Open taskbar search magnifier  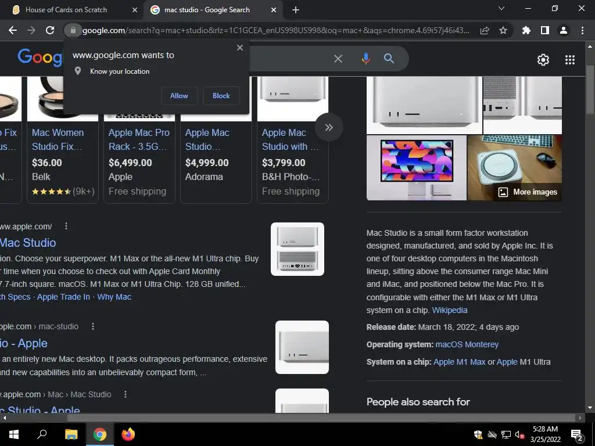tap(42, 434)
